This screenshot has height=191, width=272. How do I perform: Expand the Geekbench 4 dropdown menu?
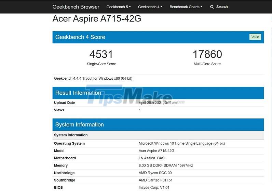coord(150,7)
